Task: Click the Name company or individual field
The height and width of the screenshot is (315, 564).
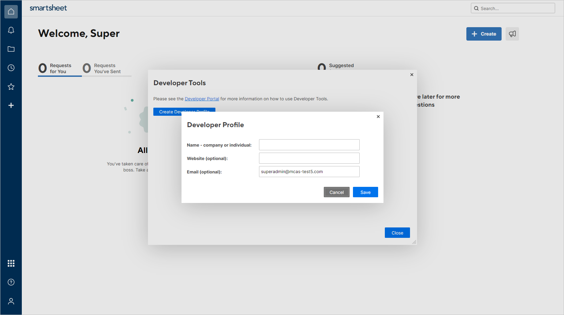Action: point(309,145)
